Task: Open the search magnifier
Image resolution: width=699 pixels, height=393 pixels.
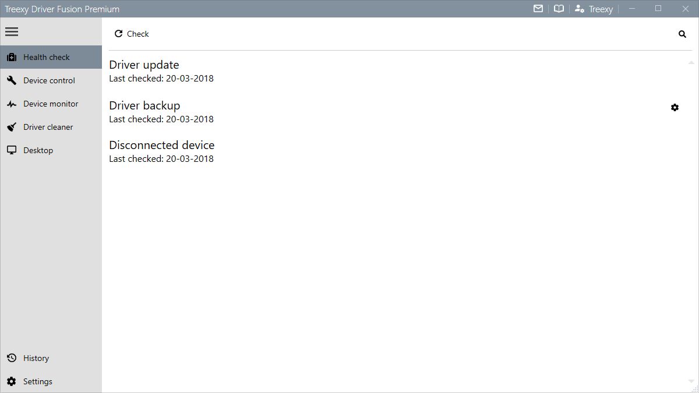Action: pyautogui.click(x=682, y=34)
